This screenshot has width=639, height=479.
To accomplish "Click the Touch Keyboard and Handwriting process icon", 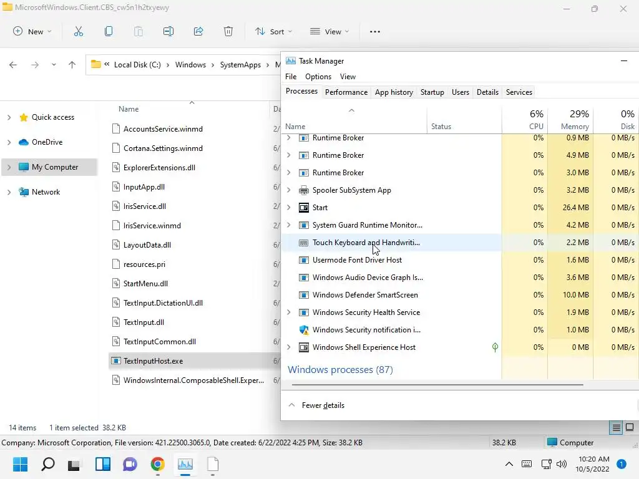I will [x=304, y=243].
